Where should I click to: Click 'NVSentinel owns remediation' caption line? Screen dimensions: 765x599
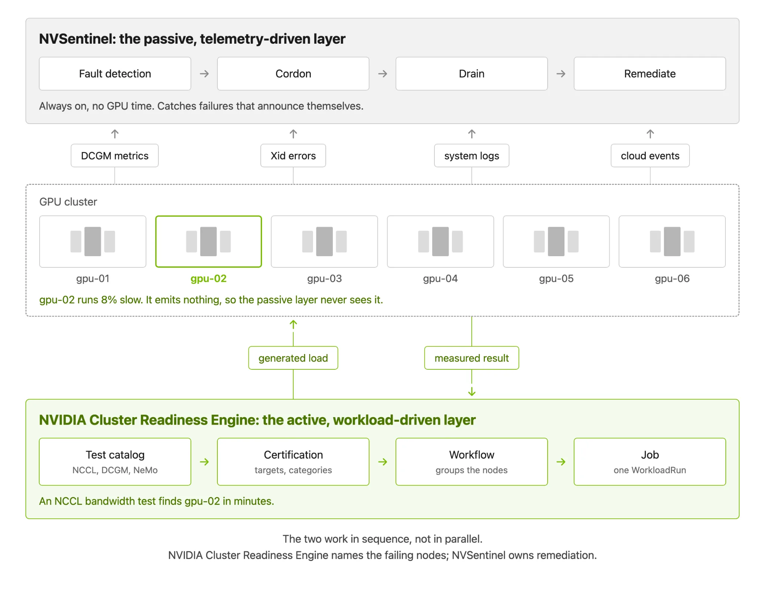tap(382, 555)
